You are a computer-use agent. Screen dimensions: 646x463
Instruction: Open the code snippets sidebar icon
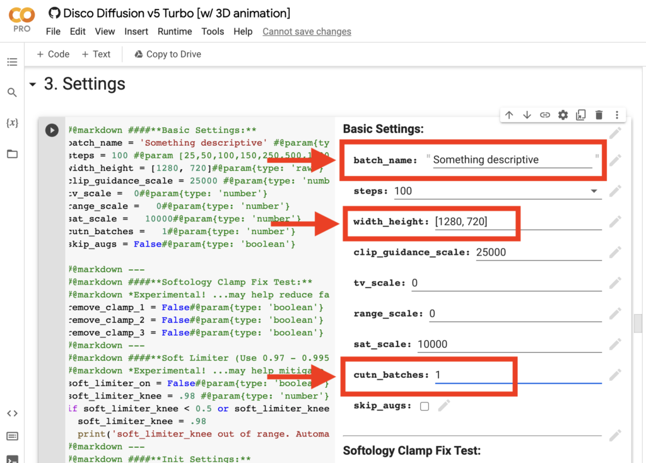coord(12,413)
